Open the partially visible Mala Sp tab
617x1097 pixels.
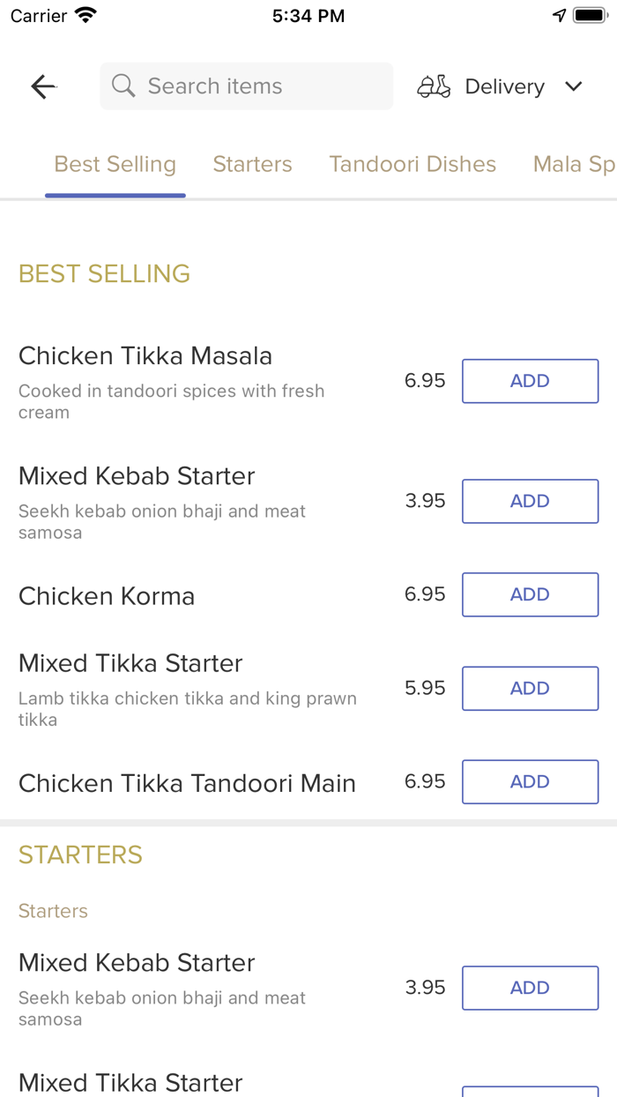click(x=575, y=164)
